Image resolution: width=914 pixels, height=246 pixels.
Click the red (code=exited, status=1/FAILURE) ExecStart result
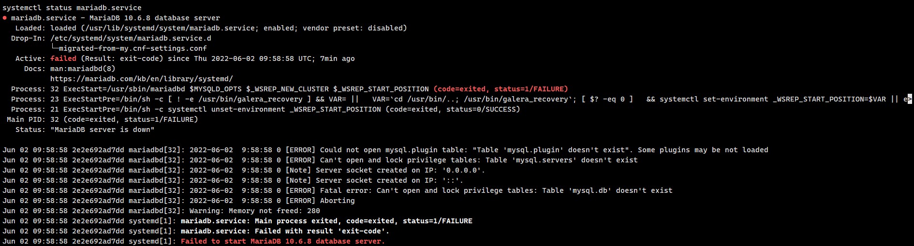coord(501,89)
